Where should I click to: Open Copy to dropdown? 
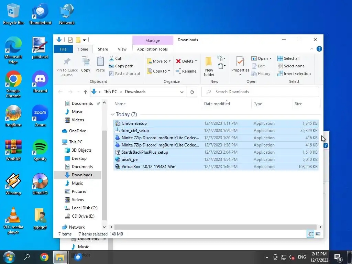coord(158,71)
